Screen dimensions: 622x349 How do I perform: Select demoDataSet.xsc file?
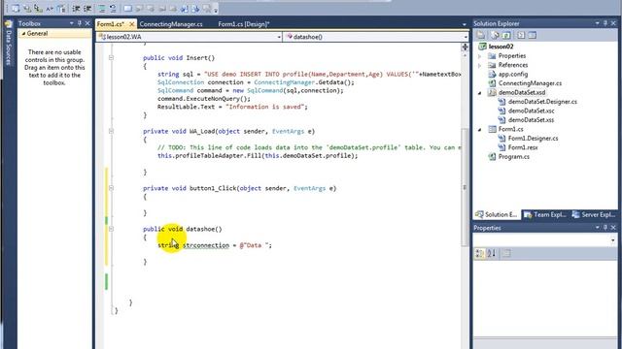point(532,111)
